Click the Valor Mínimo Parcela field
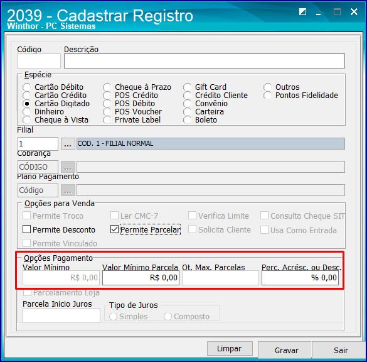 tap(141, 278)
